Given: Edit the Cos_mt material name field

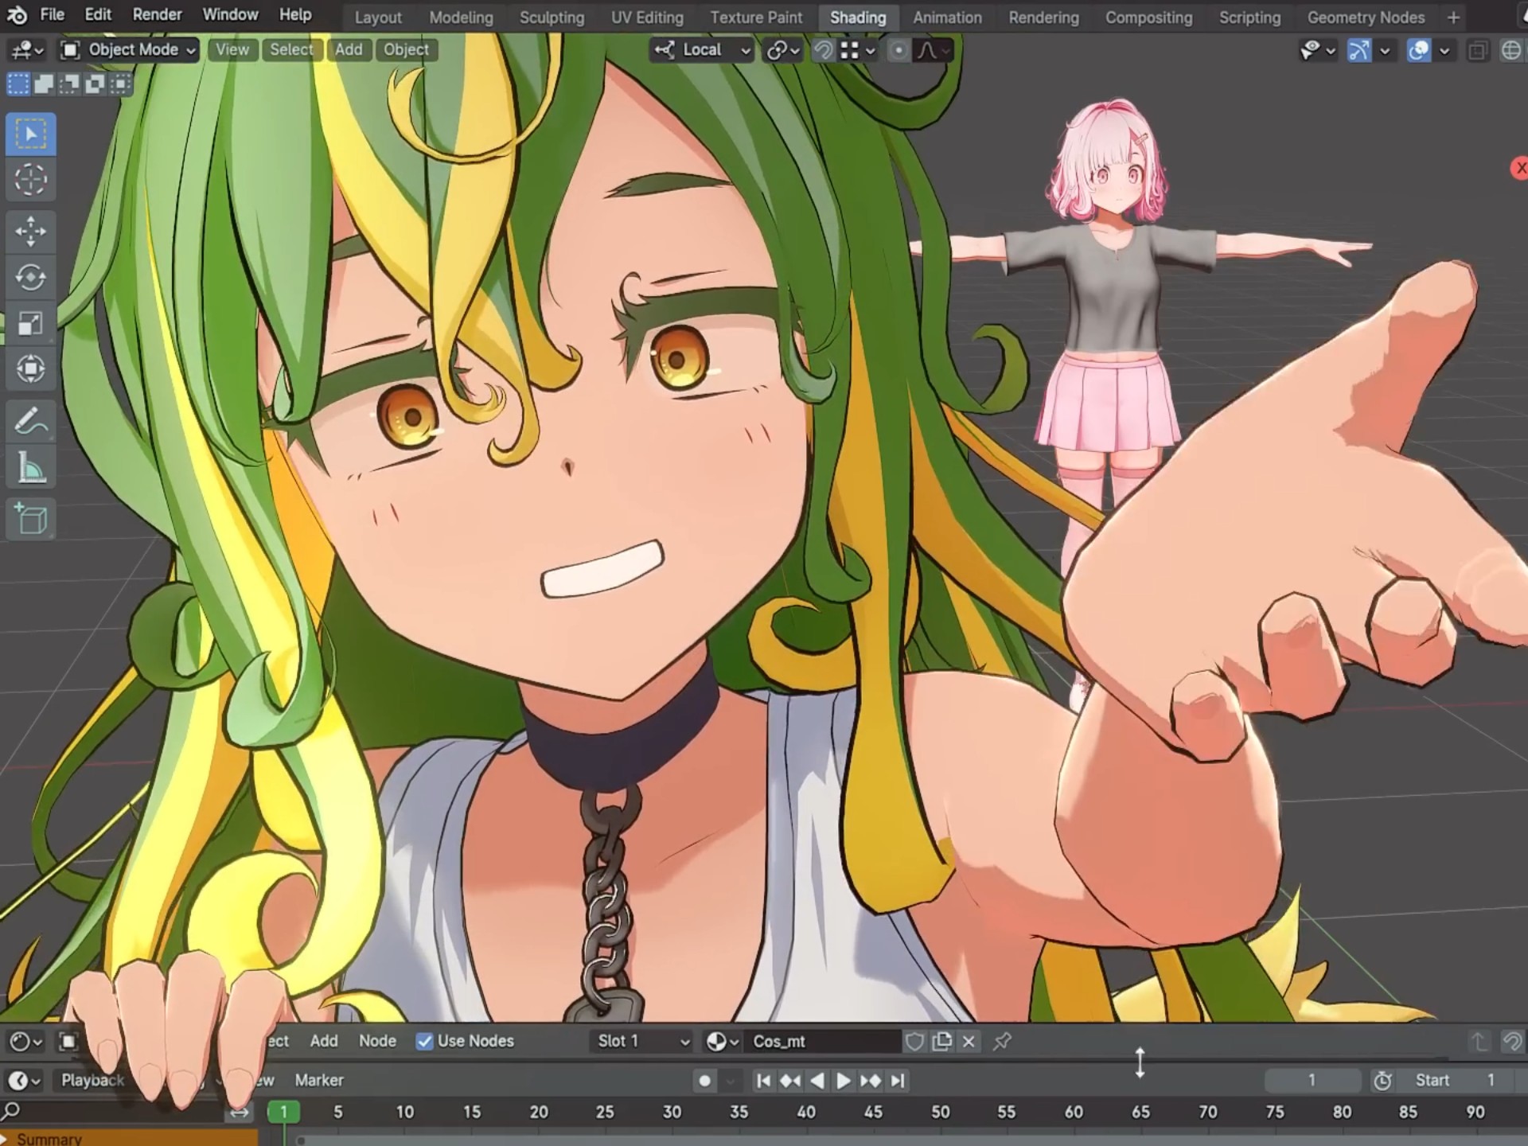Looking at the screenshot, I should 822,1041.
